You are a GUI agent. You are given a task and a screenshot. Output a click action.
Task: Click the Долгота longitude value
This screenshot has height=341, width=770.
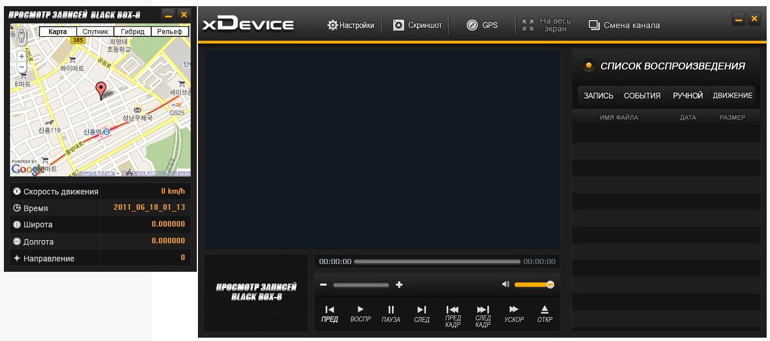coord(168,241)
